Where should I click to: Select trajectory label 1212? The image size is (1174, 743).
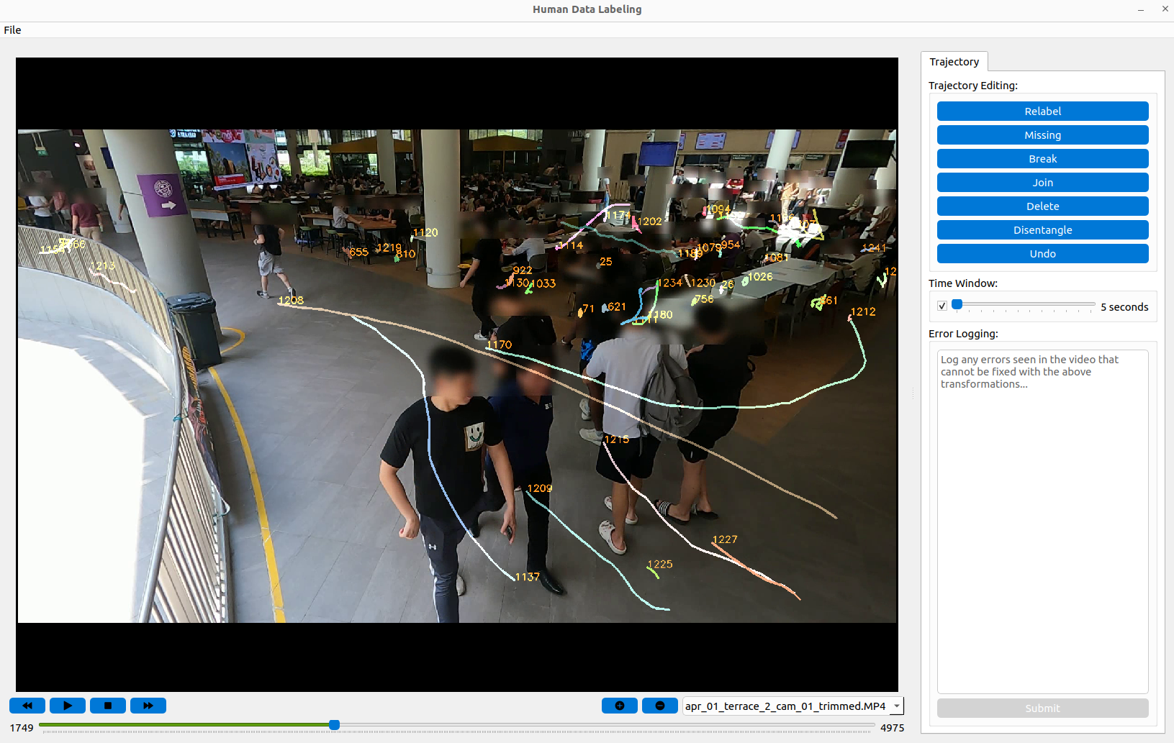pos(863,312)
